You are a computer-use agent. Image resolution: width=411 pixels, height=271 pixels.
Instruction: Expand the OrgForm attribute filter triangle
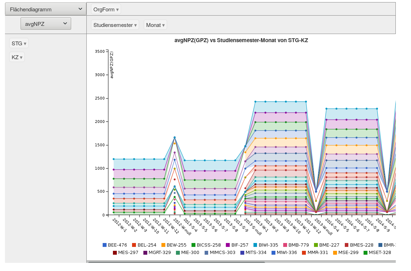coord(118,10)
